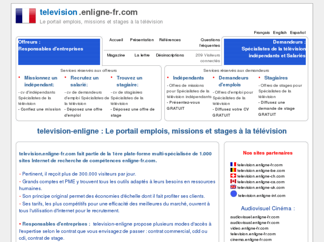This screenshot has height=242, width=324.
Task: Open Missionnez un indépendant
Action: click(41, 81)
